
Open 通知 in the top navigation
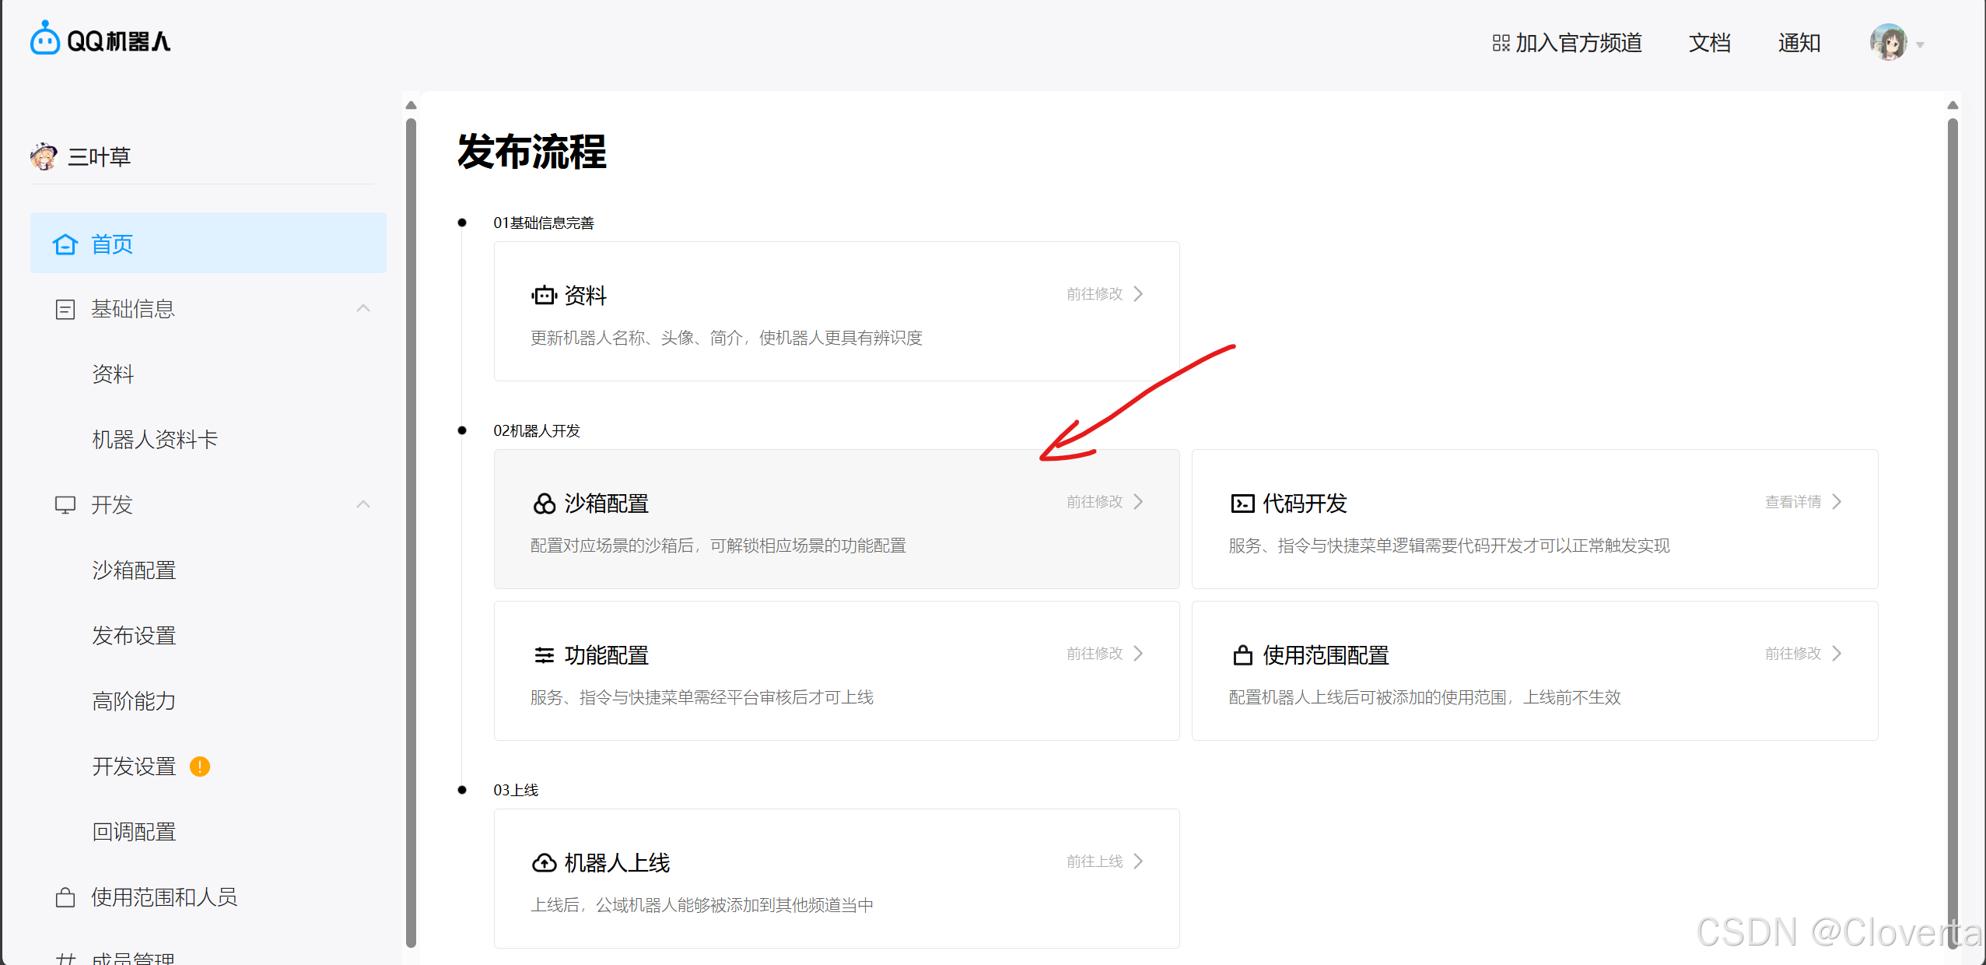[1799, 43]
